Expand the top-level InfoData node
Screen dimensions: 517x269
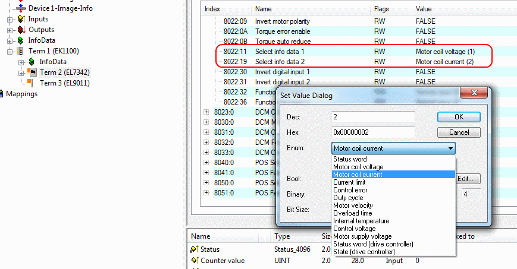coord(10,41)
